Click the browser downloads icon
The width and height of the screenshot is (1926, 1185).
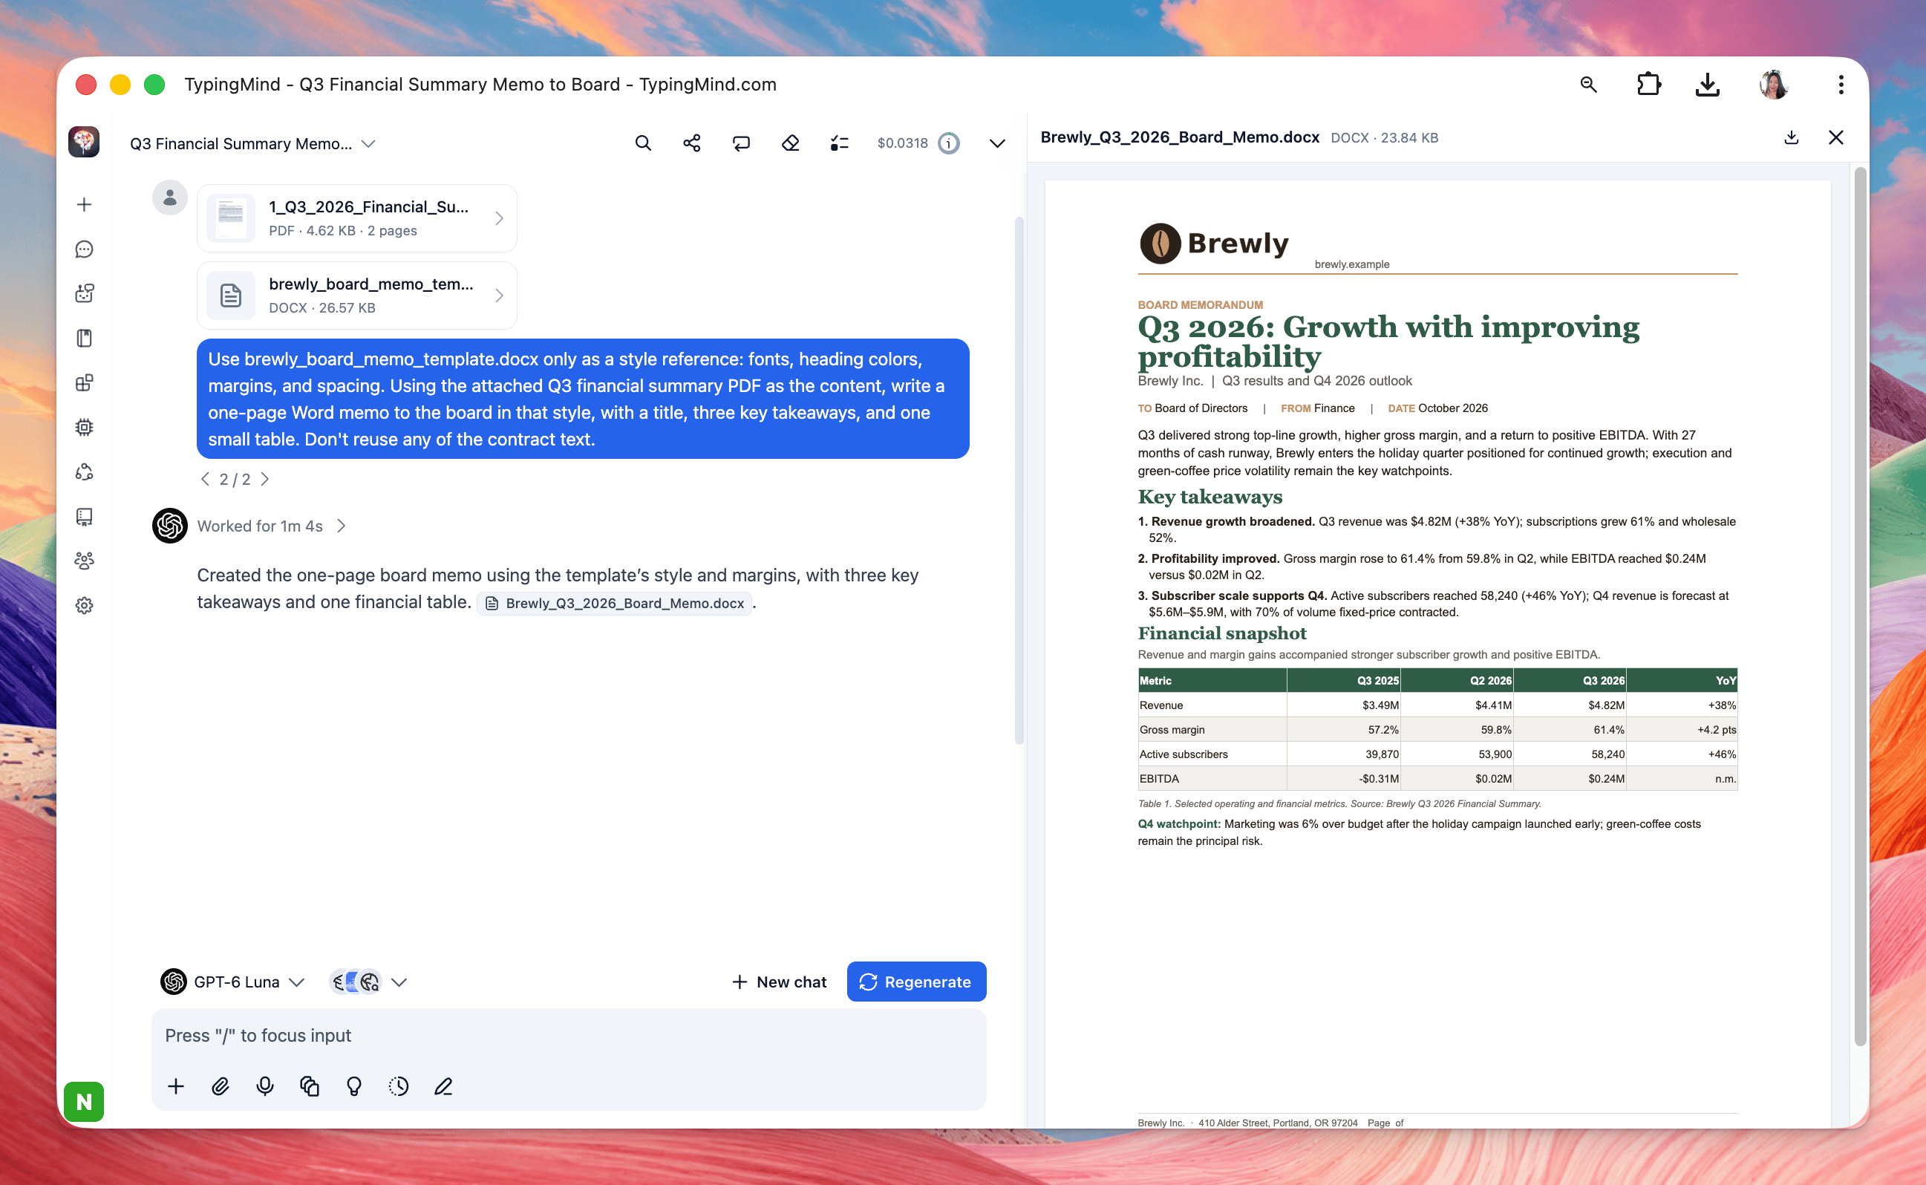1708,84
